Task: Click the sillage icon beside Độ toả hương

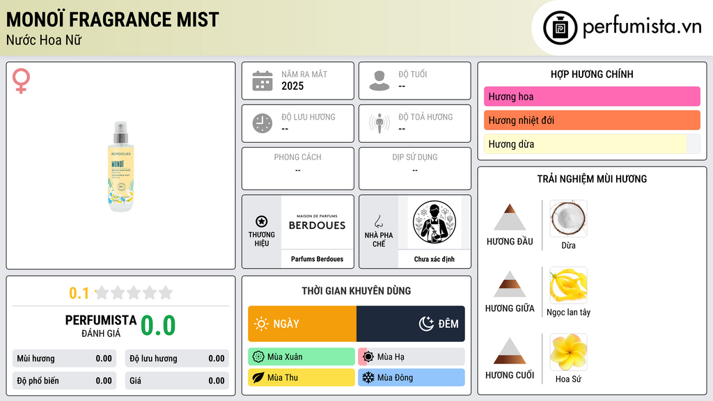Action: (x=379, y=123)
